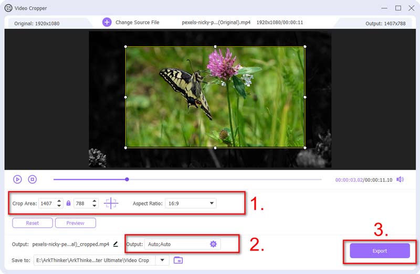420x274 pixels.
Task: Expand the Save to path dropdown
Action: 162,260
